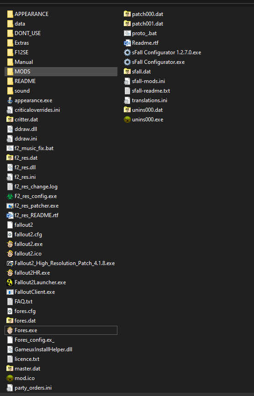Select the patch001.dat file name
This screenshot has height=396, width=254.
pyautogui.click(x=148, y=24)
